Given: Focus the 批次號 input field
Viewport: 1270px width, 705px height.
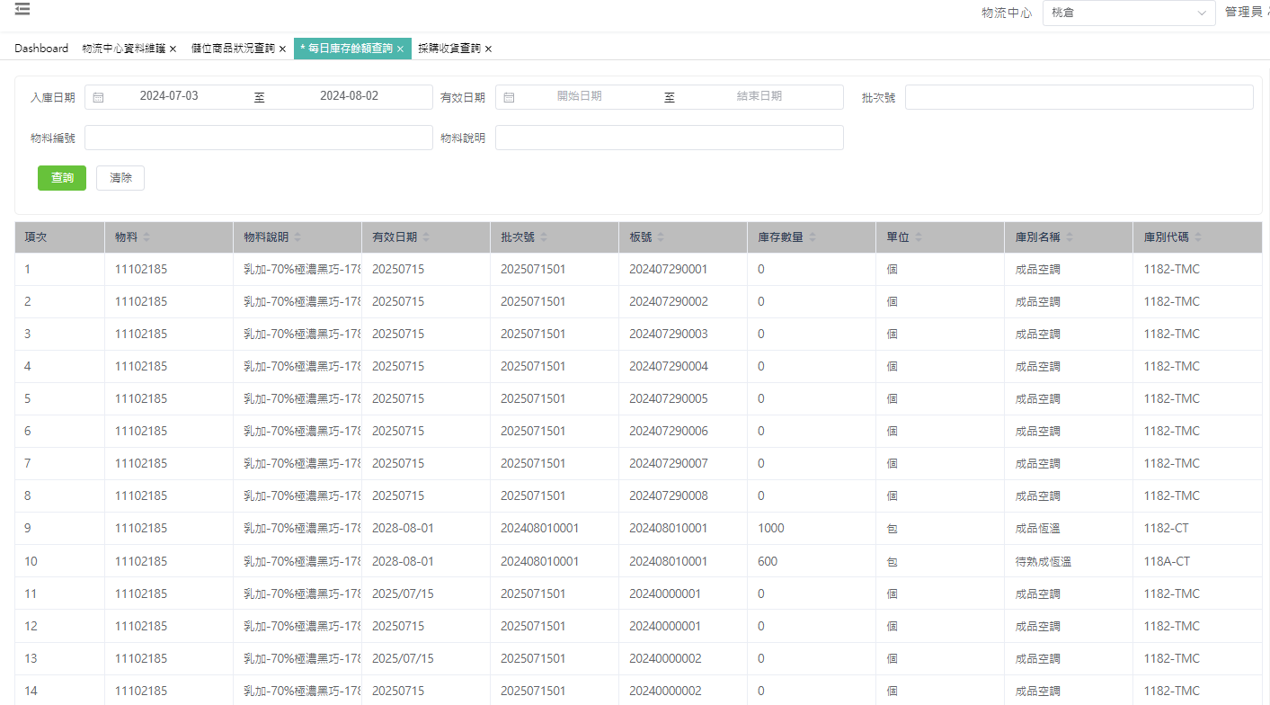Looking at the screenshot, I should [1079, 97].
